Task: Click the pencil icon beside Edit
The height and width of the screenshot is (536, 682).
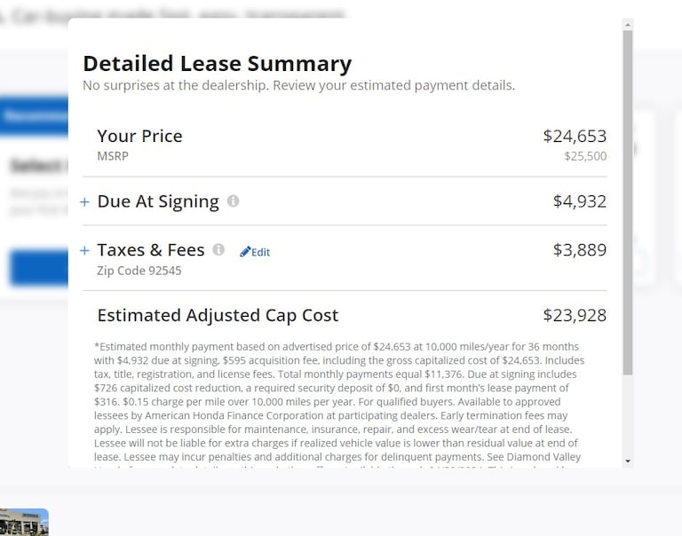Action: click(245, 252)
